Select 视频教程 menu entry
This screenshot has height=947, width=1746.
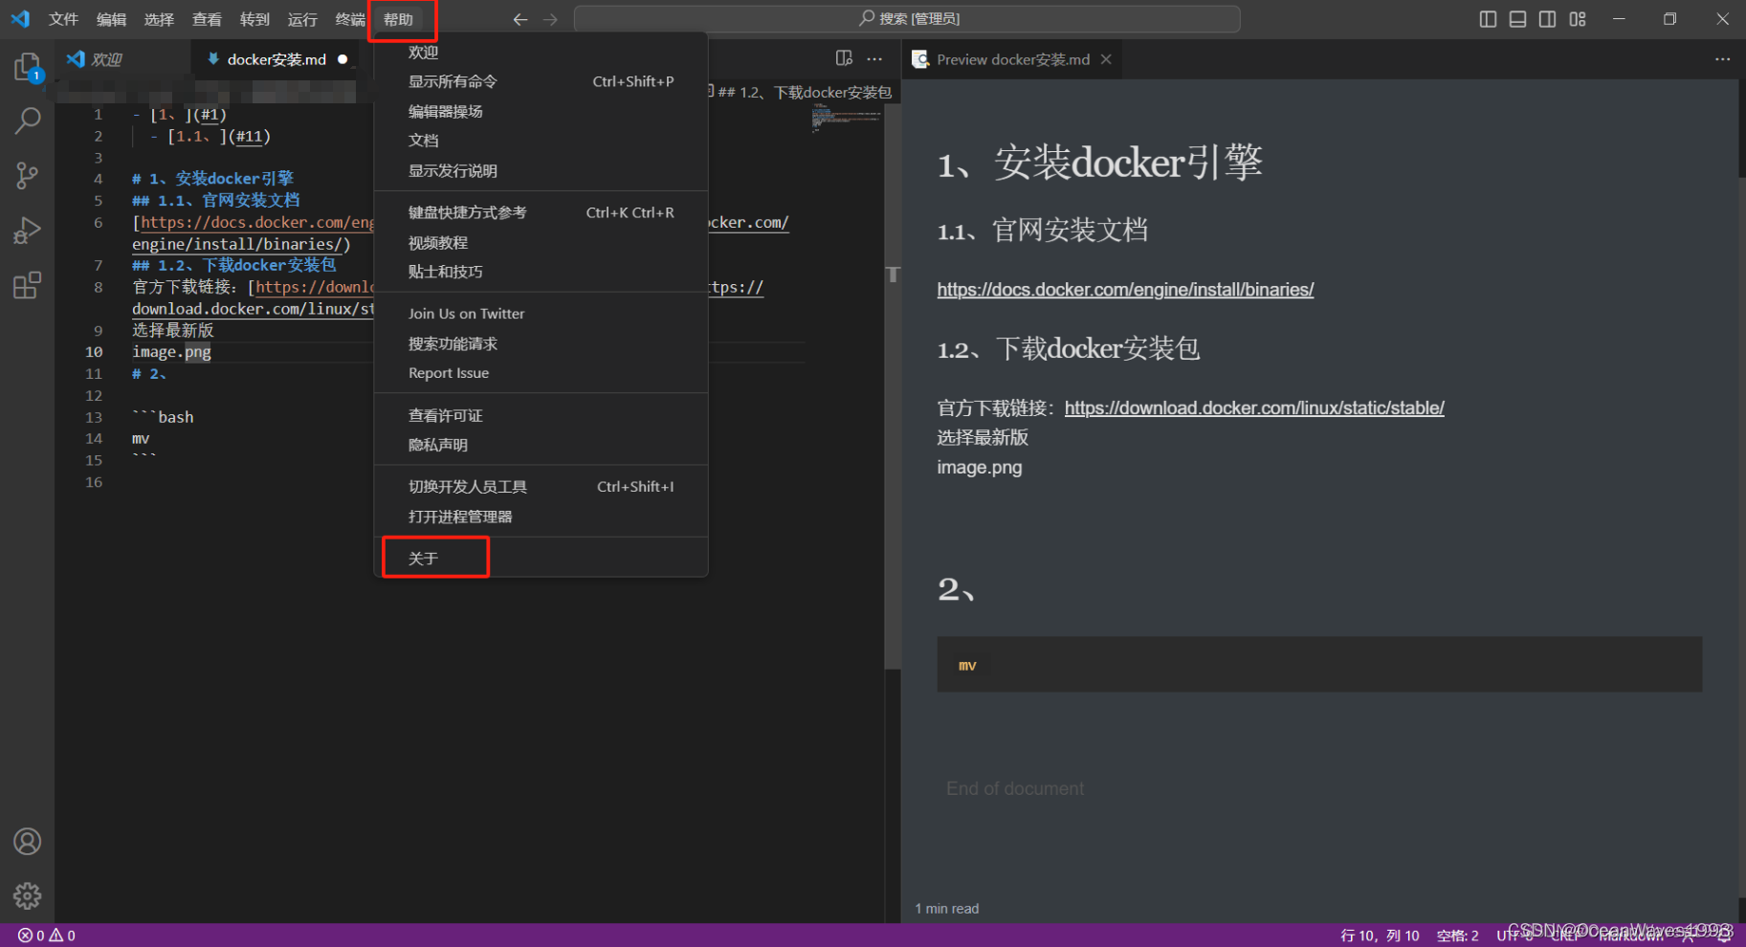(x=541, y=242)
